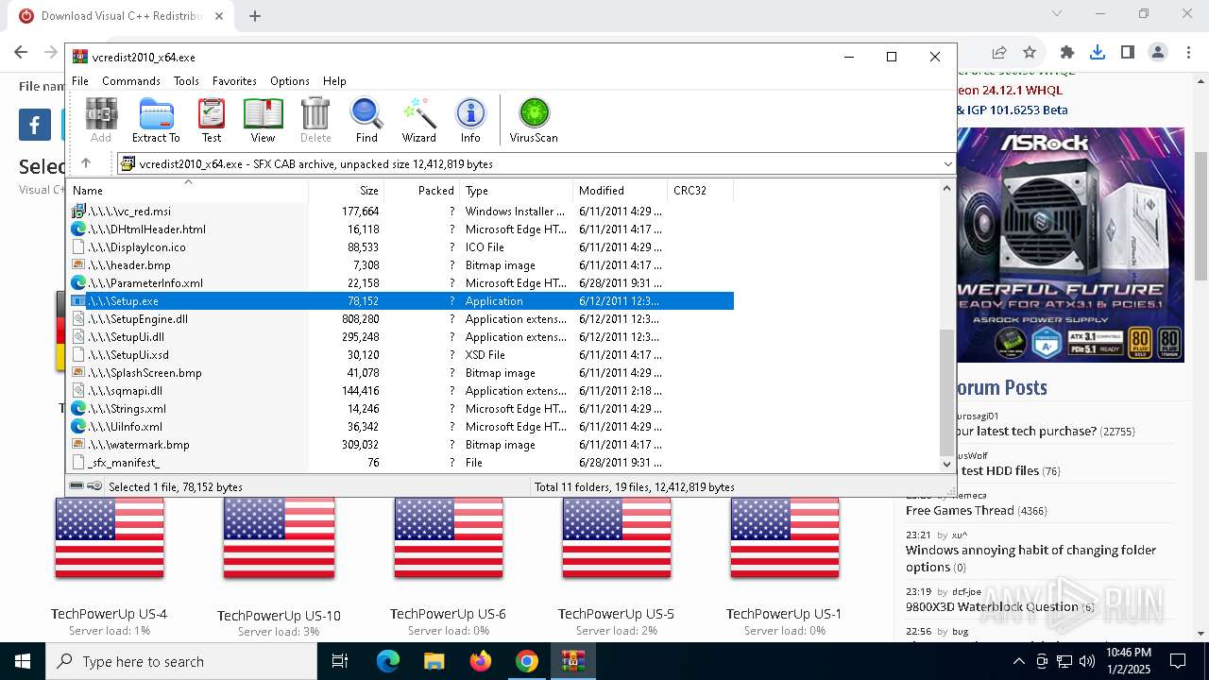This screenshot has height=680, width=1209.
Task: Select the DisplayIcon.ico file
Action: 400,247
